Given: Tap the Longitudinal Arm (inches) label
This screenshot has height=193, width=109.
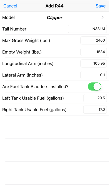Looking at the screenshot, I should pyautogui.click(x=28, y=64).
